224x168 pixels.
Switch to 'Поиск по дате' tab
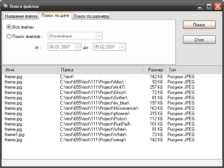point(55,15)
